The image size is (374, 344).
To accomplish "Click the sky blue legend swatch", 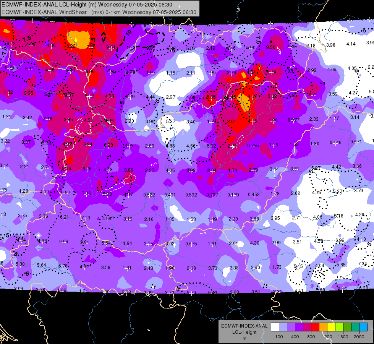I will 363,327.
